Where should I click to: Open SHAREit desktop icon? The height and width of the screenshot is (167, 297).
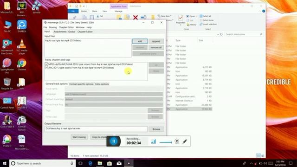(x=22, y=26)
